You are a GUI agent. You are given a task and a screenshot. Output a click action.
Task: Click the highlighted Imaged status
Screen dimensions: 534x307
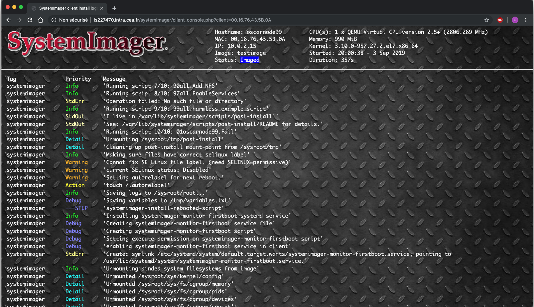[250, 60]
